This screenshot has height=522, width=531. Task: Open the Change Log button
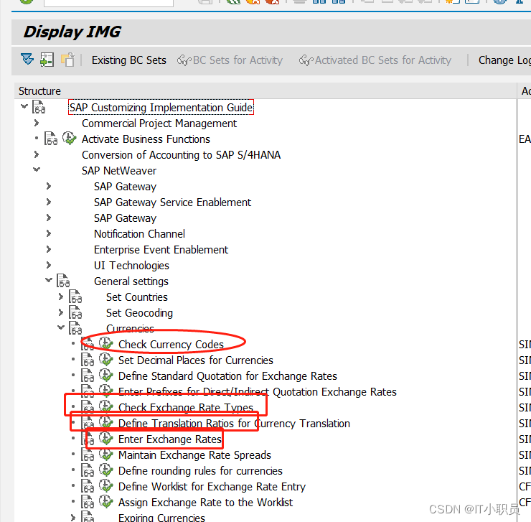click(x=504, y=60)
